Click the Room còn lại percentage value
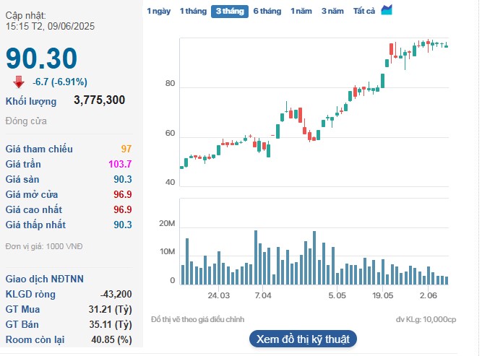This screenshot has width=482, height=356. [115, 339]
